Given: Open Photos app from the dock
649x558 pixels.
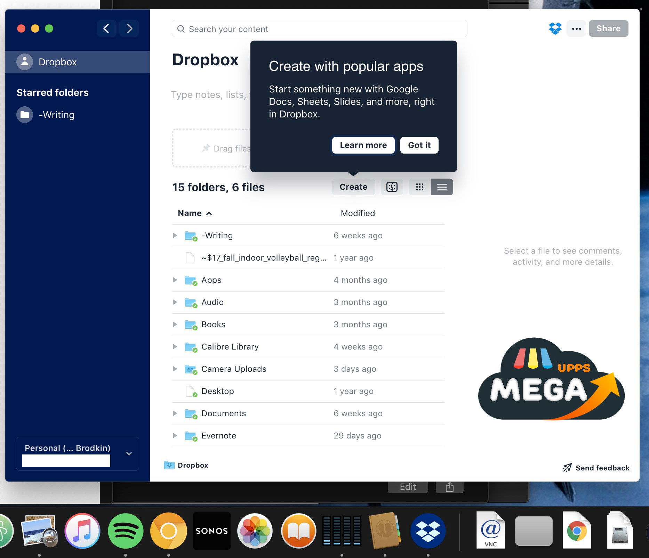Looking at the screenshot, I should 255,531.
